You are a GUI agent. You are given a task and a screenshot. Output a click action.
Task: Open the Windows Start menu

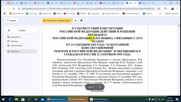(x=3, y=99)
